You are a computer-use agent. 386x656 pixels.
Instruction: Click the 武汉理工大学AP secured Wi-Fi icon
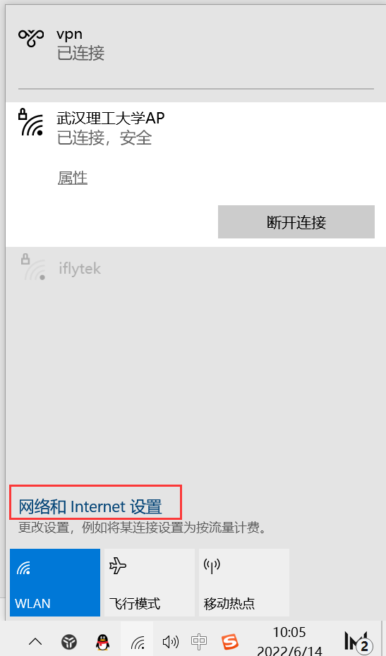click(x=32, y=122)
